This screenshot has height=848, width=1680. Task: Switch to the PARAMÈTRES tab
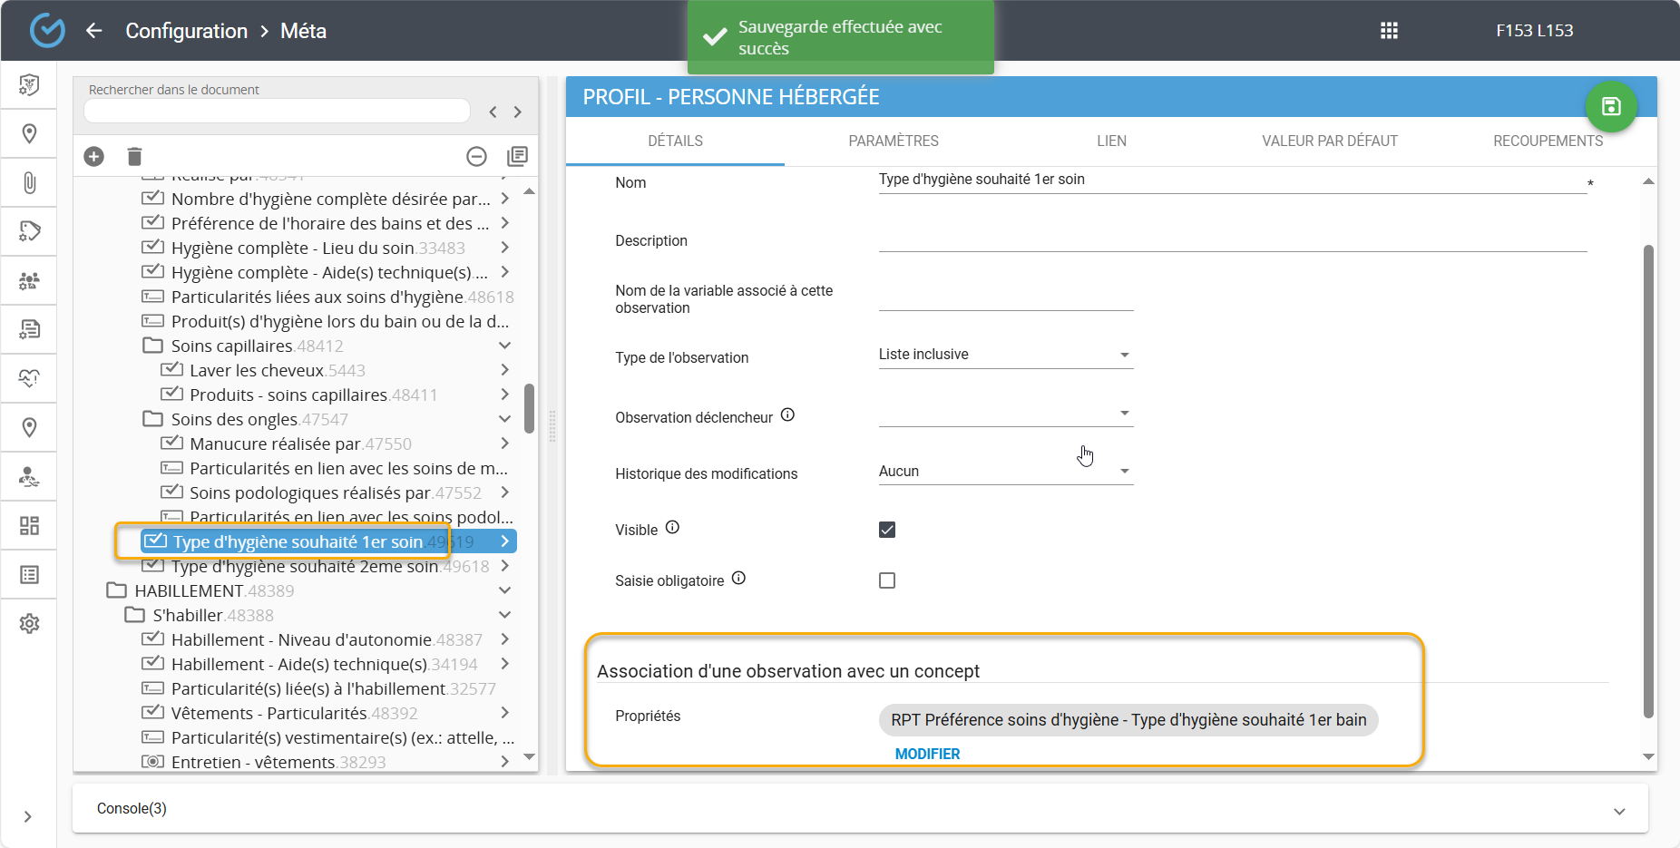point(894,141)
